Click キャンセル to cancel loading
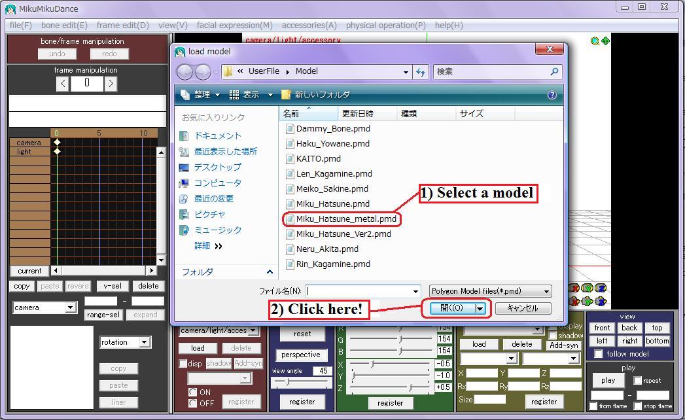The image size is (685, 420). tap(523, 308)
